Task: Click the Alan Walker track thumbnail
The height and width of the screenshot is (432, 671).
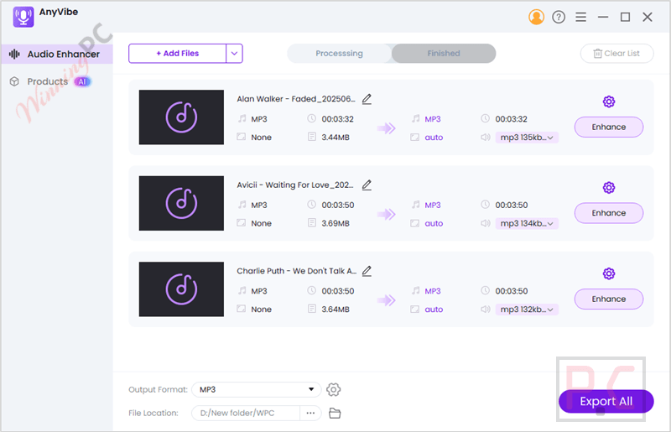Action: (x=181, y=117)
